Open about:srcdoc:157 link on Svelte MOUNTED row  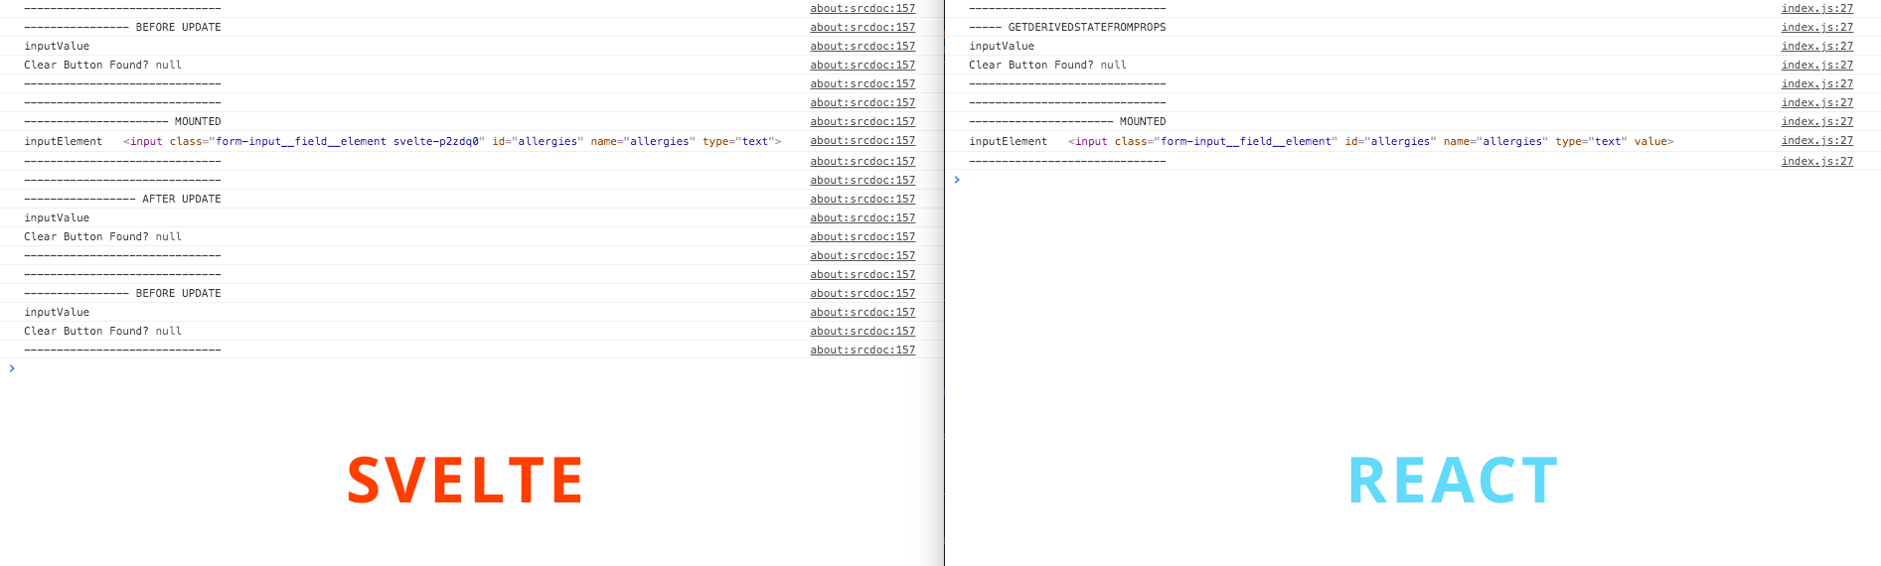[x=862, y=121]
